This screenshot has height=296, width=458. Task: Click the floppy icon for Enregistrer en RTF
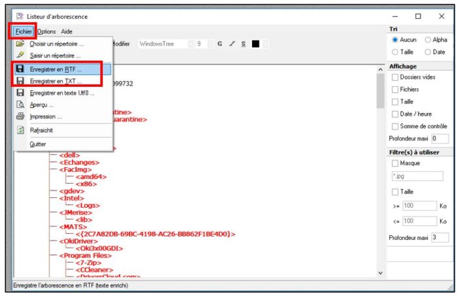(20, 69)
